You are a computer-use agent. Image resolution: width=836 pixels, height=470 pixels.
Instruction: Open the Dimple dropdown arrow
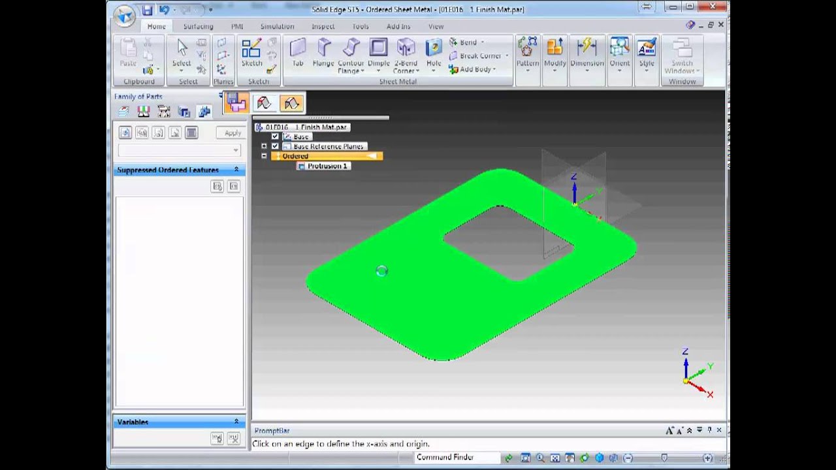[x=378, y=71]
